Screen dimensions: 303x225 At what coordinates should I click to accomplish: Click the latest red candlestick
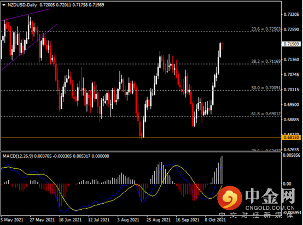222,46
